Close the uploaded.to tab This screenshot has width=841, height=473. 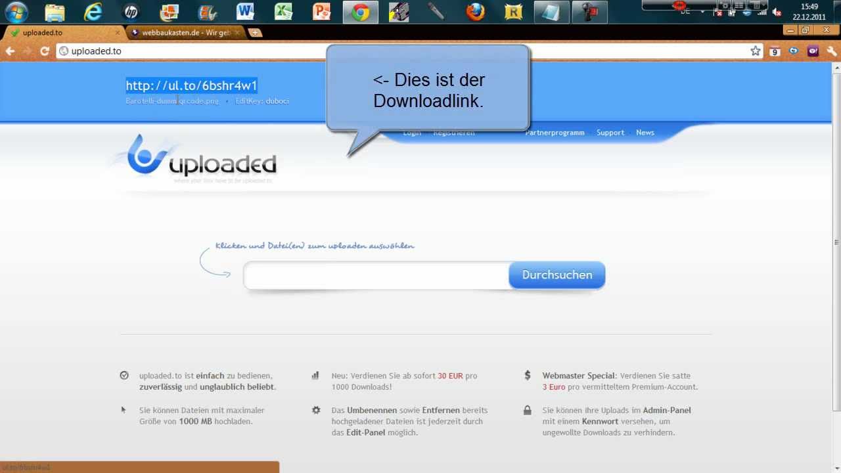[118, 32]
